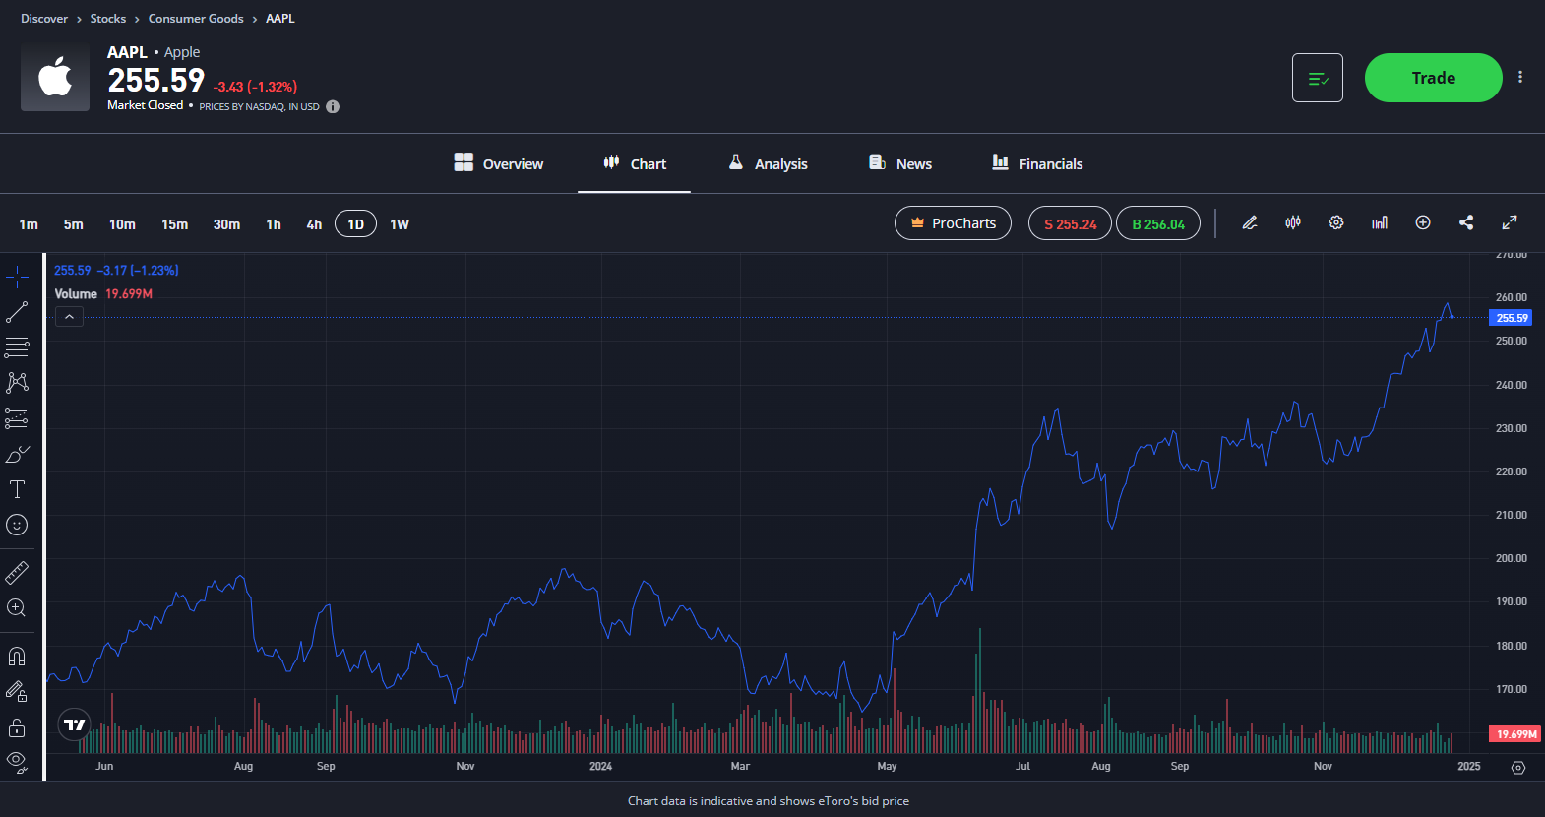Collapse the chart legend chevron
Image resolution: width=1545 pixels, height=817 pixels.
coord(70,317)
